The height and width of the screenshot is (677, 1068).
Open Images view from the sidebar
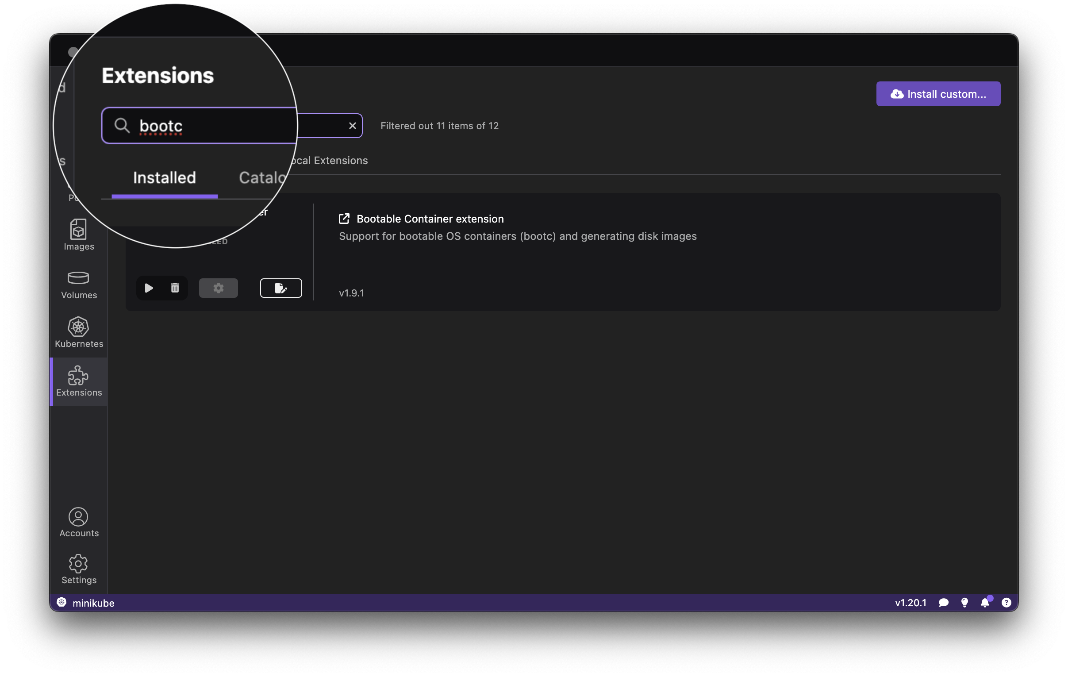click(x=78, y=235)
